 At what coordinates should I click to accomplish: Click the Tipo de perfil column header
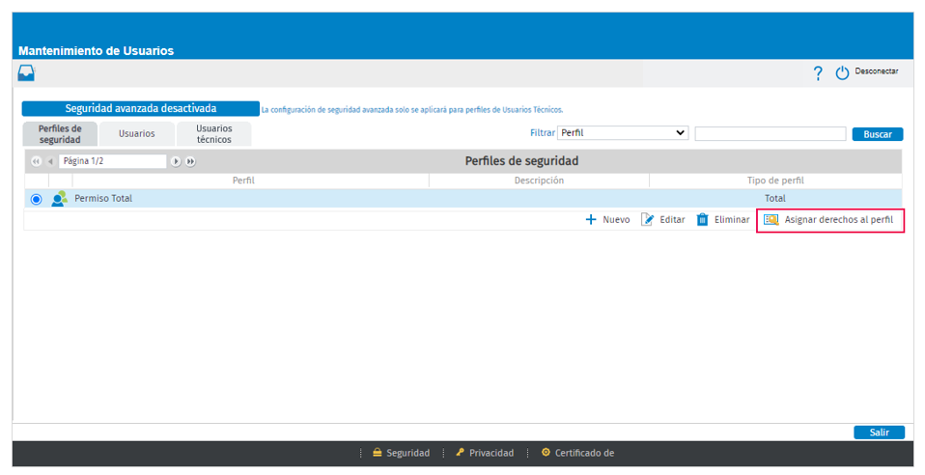(775, 181)
